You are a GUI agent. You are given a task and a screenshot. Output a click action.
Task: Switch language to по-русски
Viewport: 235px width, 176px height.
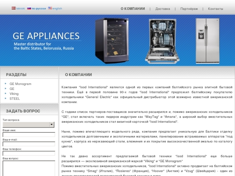point(39,8)
